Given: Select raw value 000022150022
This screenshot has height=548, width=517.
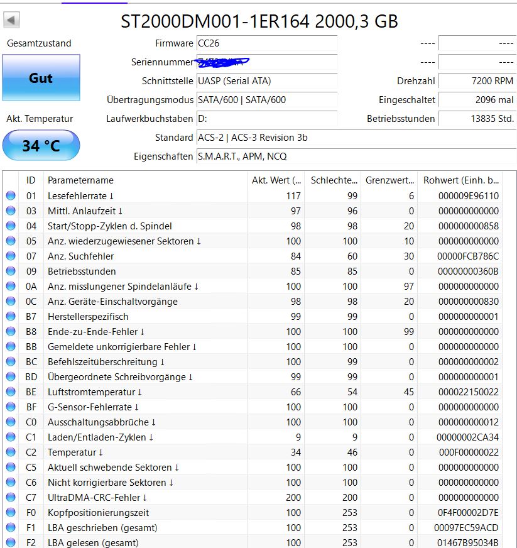Looking at the screenshot, I should [469, 392].
